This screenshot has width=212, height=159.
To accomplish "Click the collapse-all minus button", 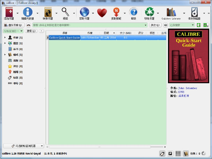I will (41, 31).
